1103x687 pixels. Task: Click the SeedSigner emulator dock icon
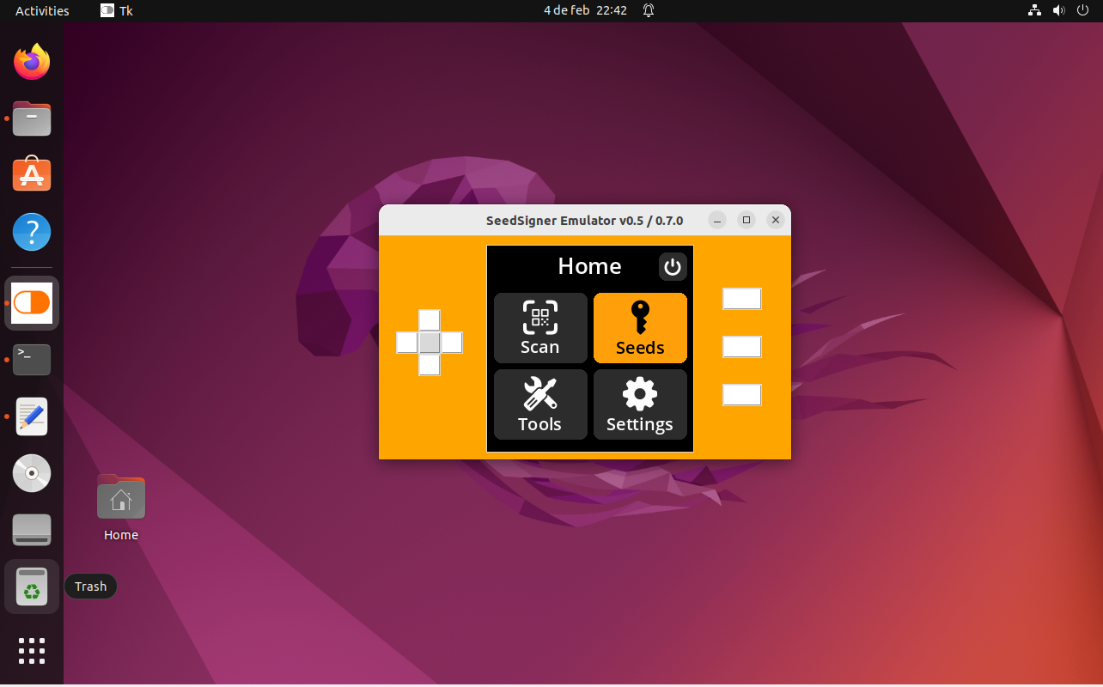point(32,303)
